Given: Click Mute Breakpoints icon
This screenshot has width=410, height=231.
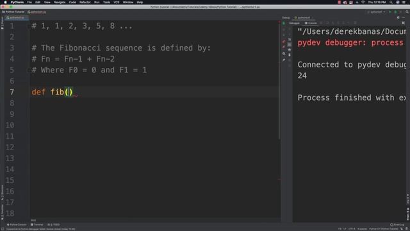Looking at the screenshot, I should click(x=284, y=47).
